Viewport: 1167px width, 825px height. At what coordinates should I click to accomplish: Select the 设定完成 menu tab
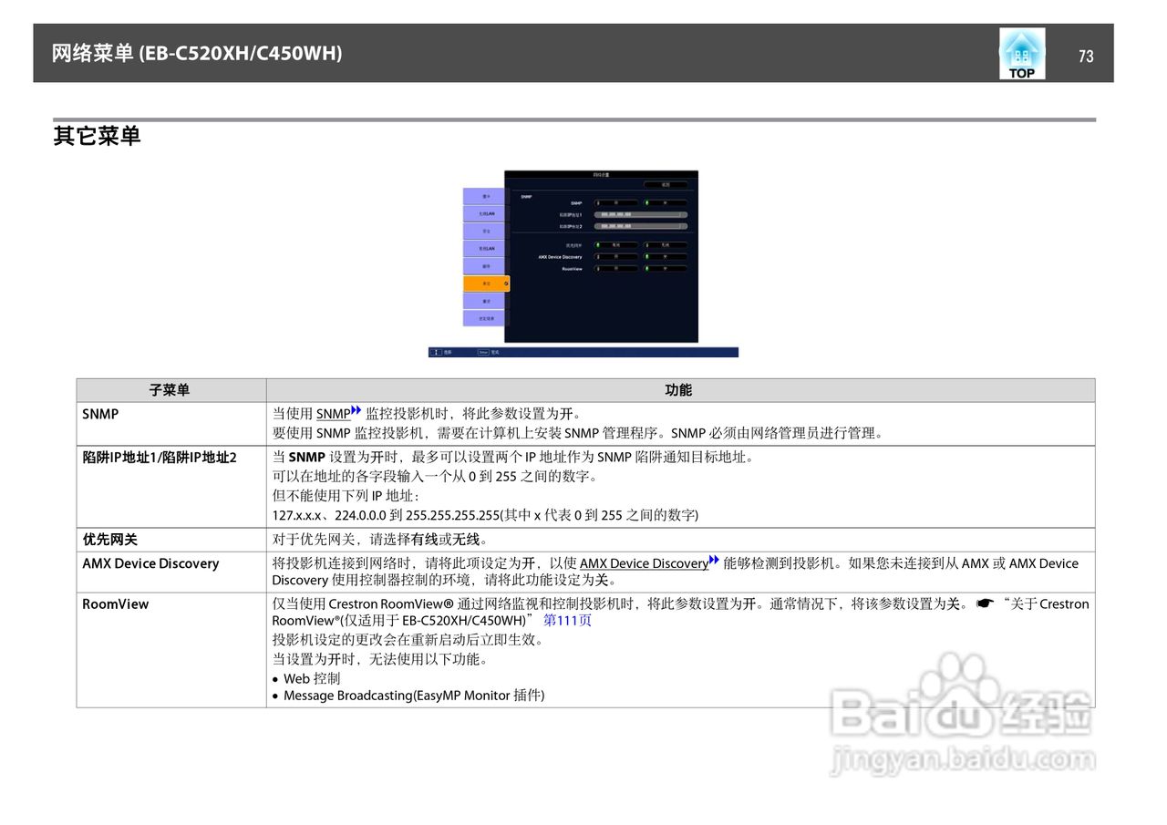pyautogui.click(x=483, y=318)
